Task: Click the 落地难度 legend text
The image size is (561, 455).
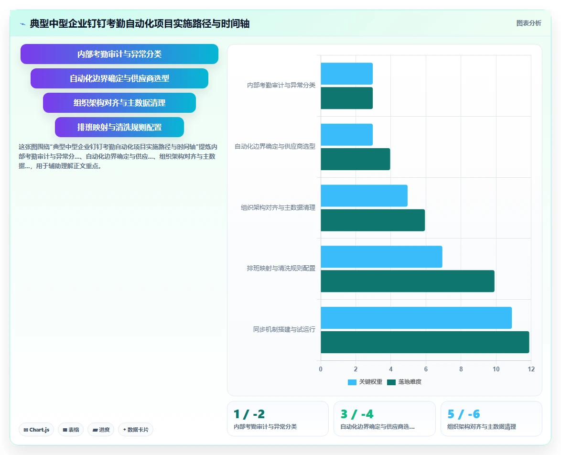Action: pyautogui.click(x=410, y=382)
